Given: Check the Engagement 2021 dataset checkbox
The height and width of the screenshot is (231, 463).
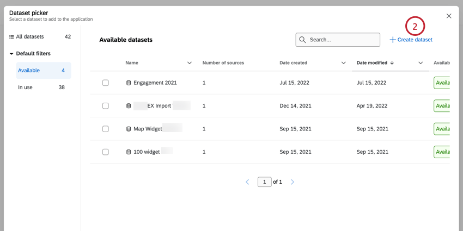Looking at the screenshot, I should [x=106, y=83].
